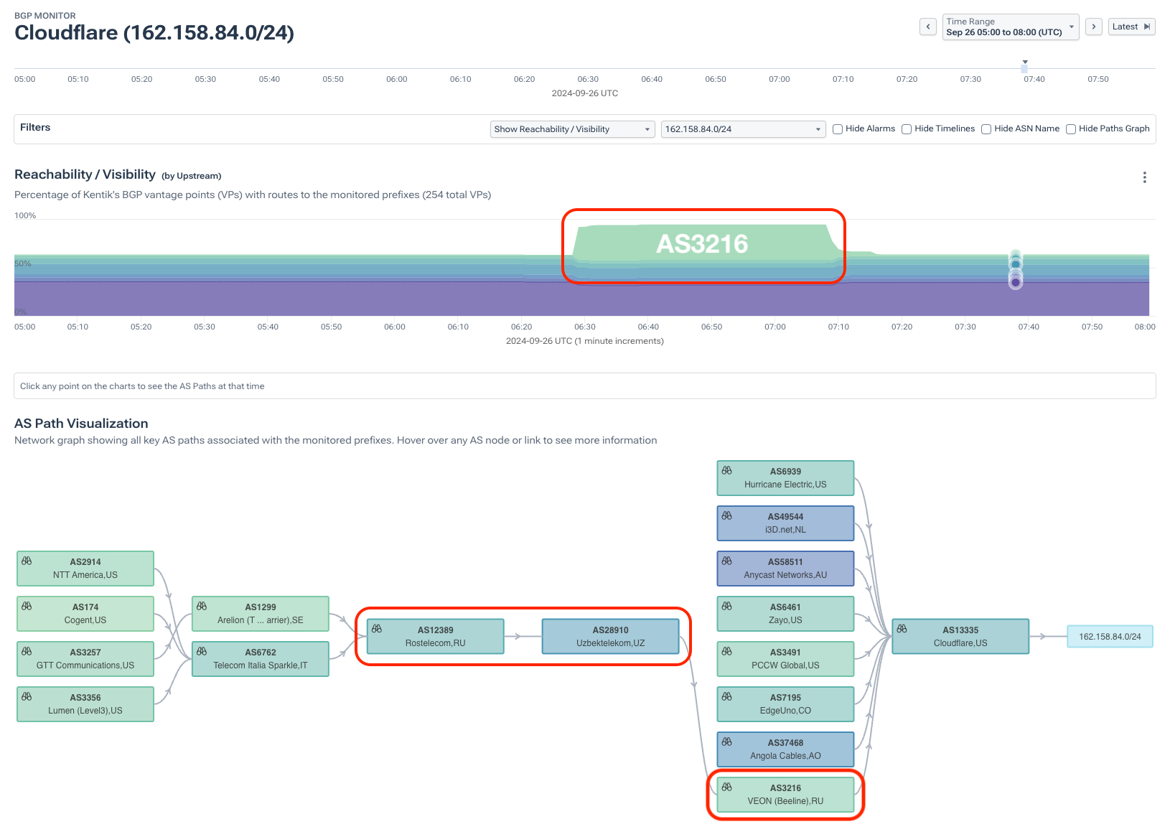Click the green AS3216 bump in the chart
This screenshot has width=1170, height=832.
(x=702, y=243)
